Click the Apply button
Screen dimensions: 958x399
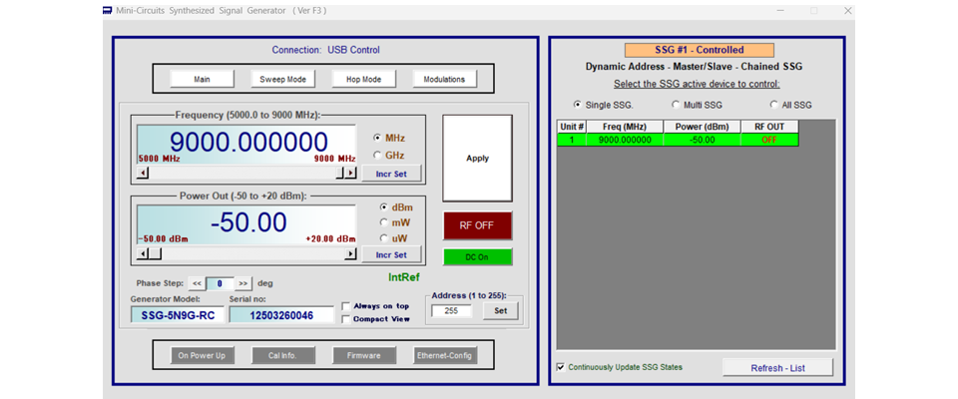coord(477,159)
